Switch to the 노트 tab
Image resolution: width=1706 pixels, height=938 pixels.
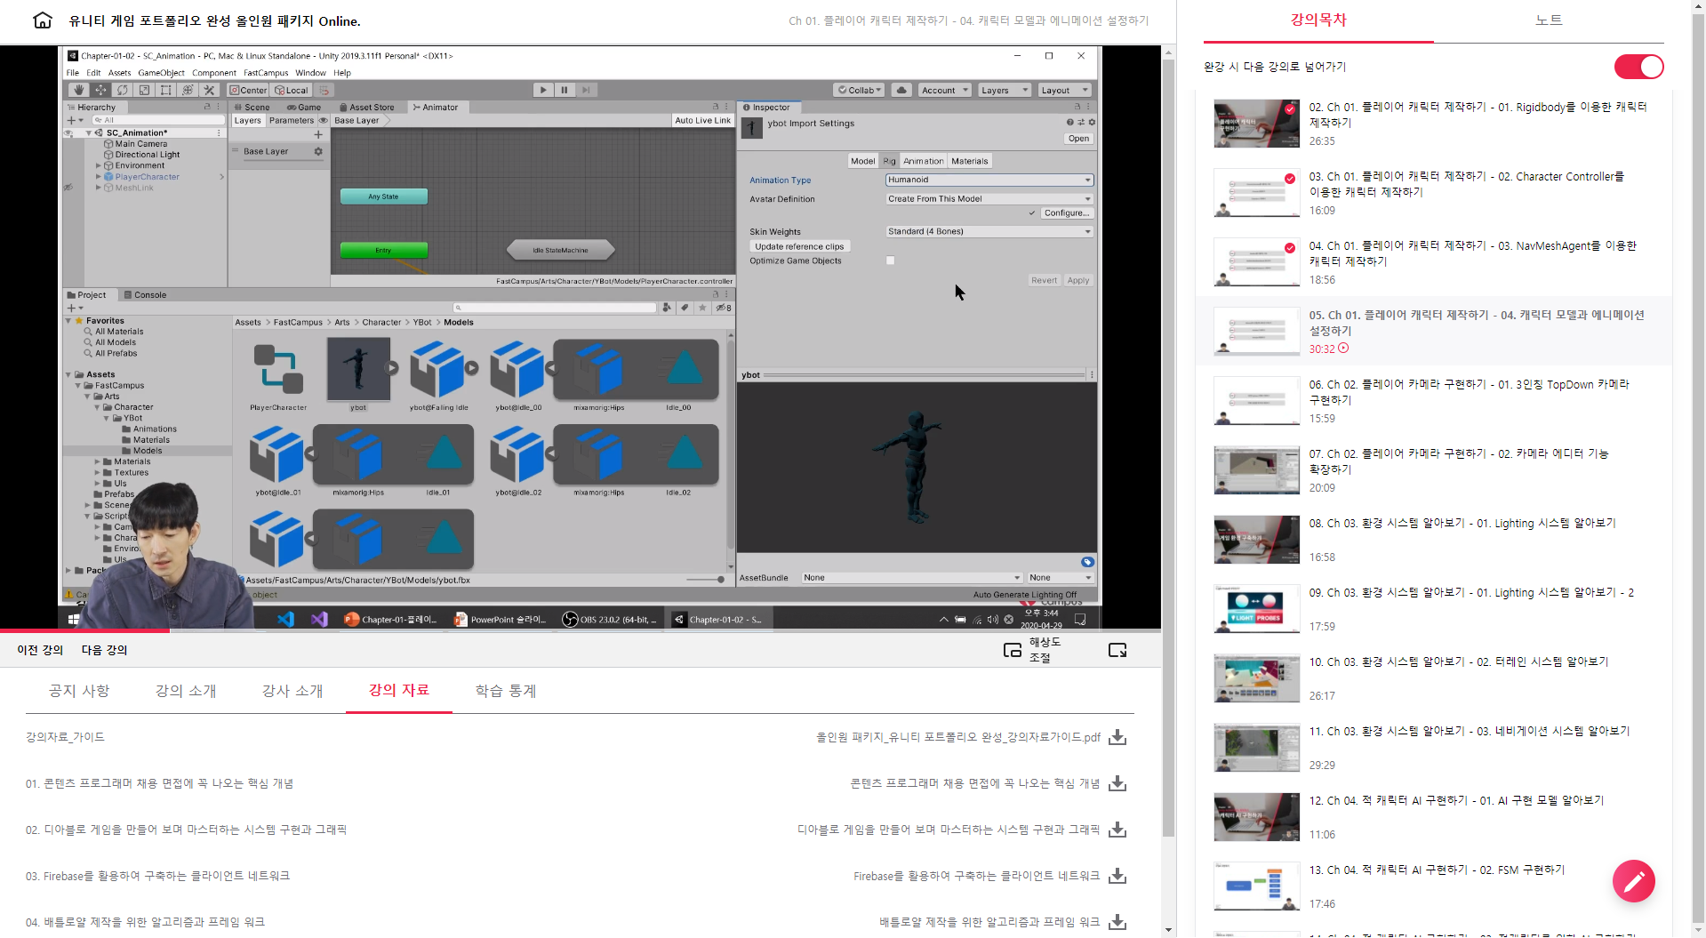point(1549,20)
